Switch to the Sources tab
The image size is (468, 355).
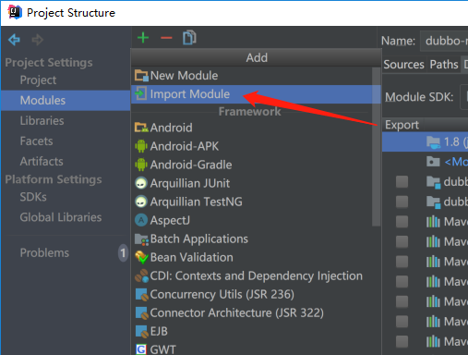(x=403, y=65)
